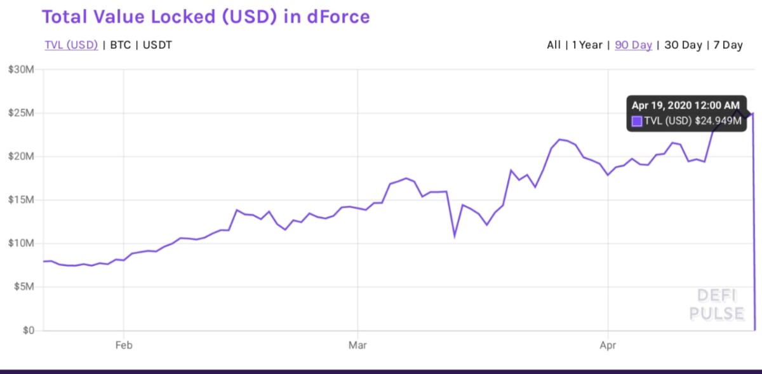Click the DEFI PULSE watermark logo
The width and height of the screenshot is (762, 374).
tap(721, 305)
